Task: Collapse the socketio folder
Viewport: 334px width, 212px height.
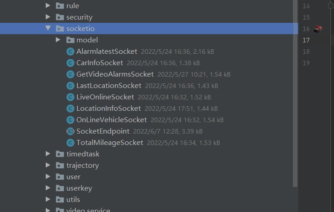Action: (x=48, y=28)
